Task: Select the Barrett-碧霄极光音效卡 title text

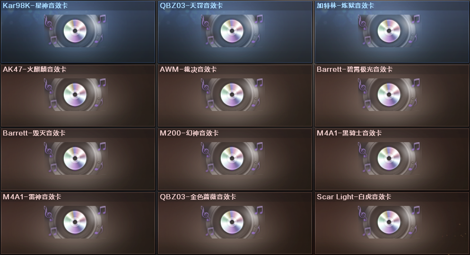Action: [355, 69]
